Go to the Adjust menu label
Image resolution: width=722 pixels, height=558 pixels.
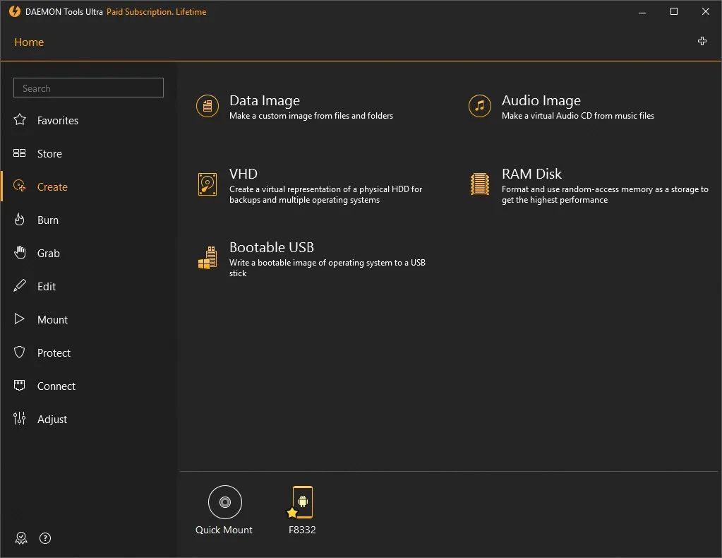coord(52,420)
